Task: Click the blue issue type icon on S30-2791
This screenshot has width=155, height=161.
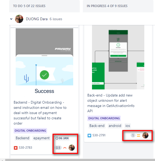Action: [89, 136]
